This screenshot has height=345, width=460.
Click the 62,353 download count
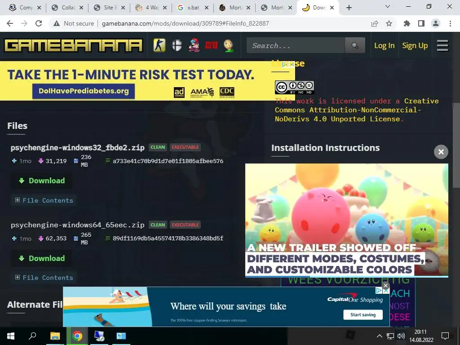[56, 239]
